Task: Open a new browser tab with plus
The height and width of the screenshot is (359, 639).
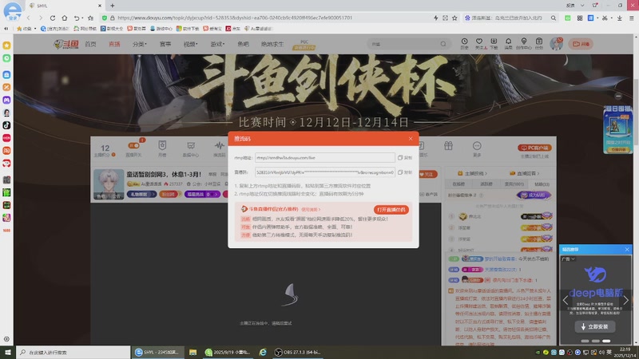Action: click(113, 6)
